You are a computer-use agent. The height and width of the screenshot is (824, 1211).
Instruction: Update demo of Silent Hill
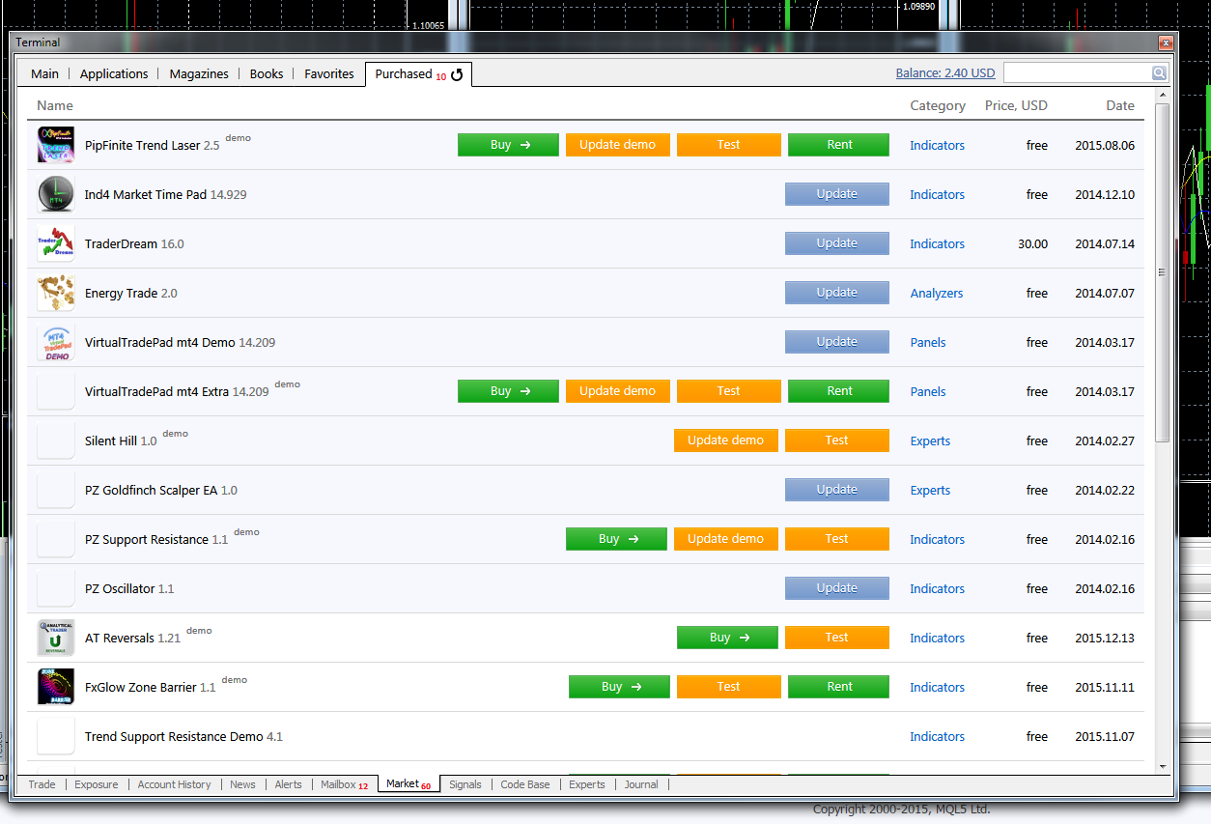click(x=725, y=440)
